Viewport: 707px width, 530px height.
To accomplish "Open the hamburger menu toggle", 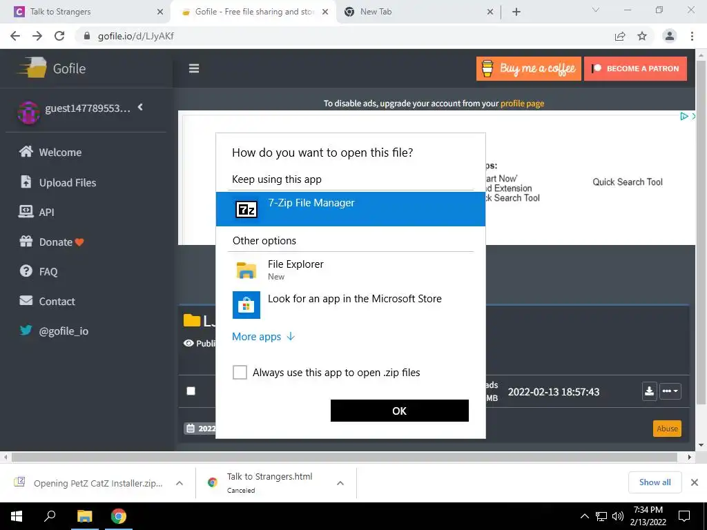I will (x=194, y=68).
